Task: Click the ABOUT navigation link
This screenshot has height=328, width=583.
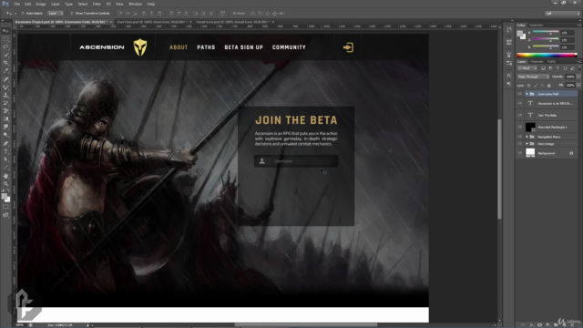Action: coord(179,47)
